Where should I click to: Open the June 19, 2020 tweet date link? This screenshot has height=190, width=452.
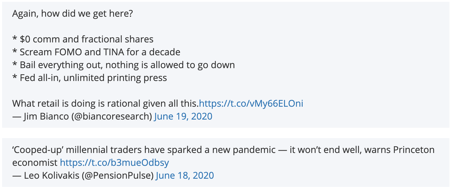click(x=183, y=116)
